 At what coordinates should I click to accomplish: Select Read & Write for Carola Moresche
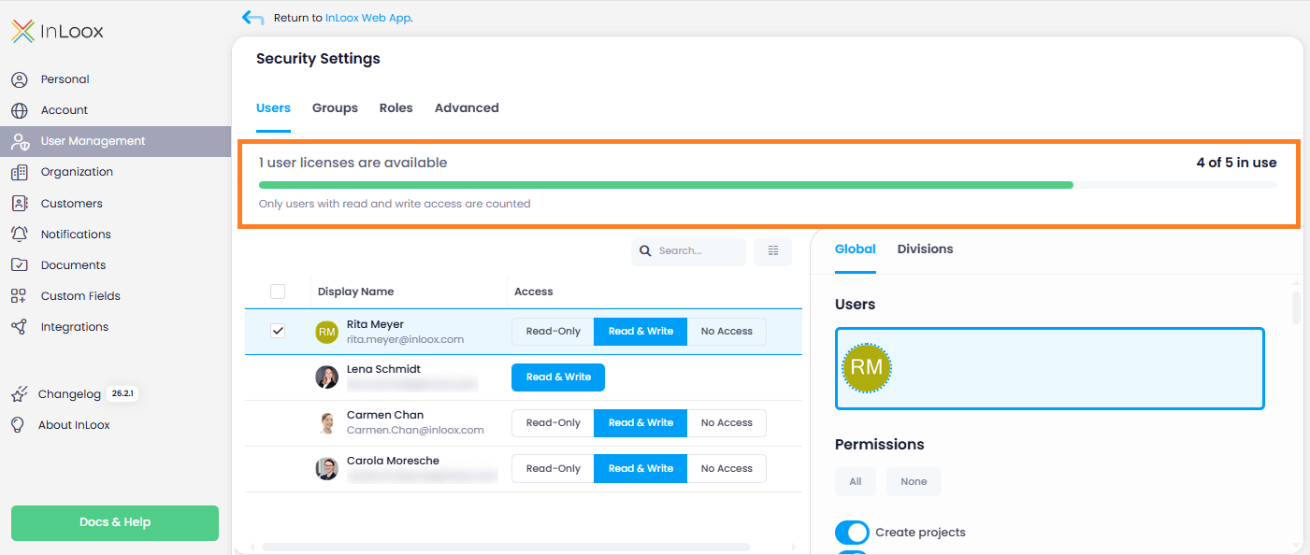[641, 469]
